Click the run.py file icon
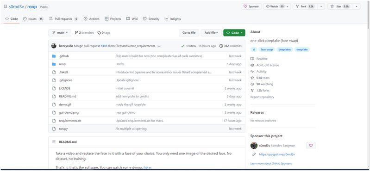 point(54,129)
